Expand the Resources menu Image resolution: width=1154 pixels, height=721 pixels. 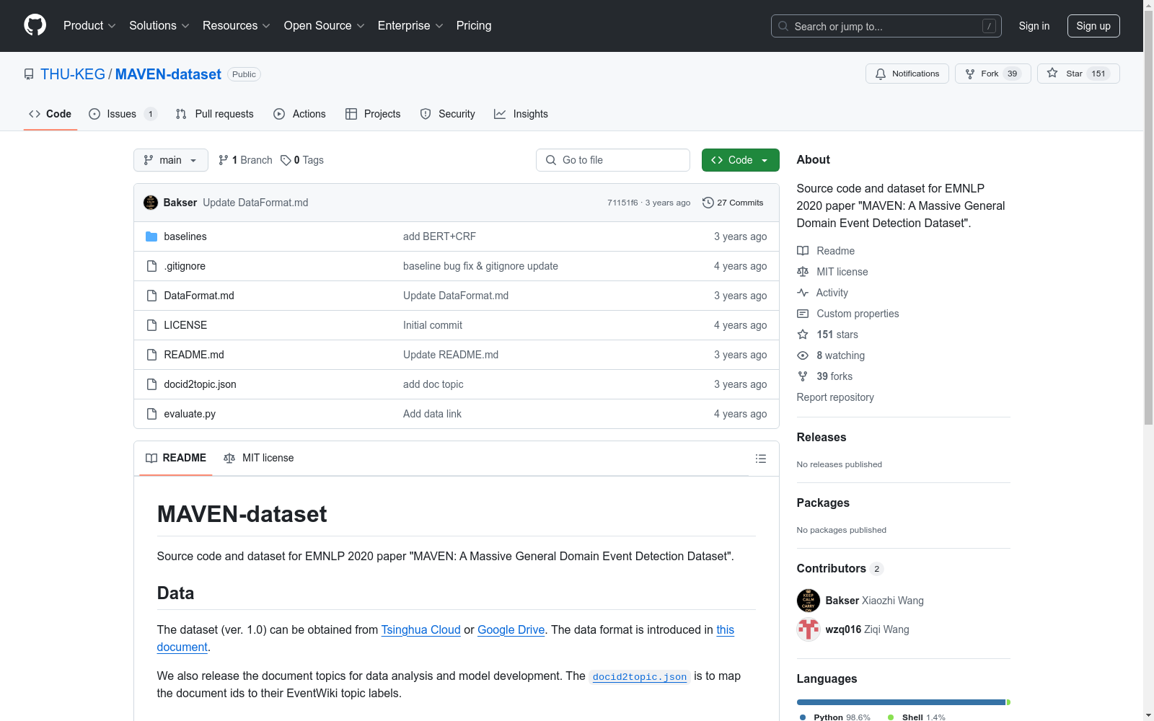(237, 25)
